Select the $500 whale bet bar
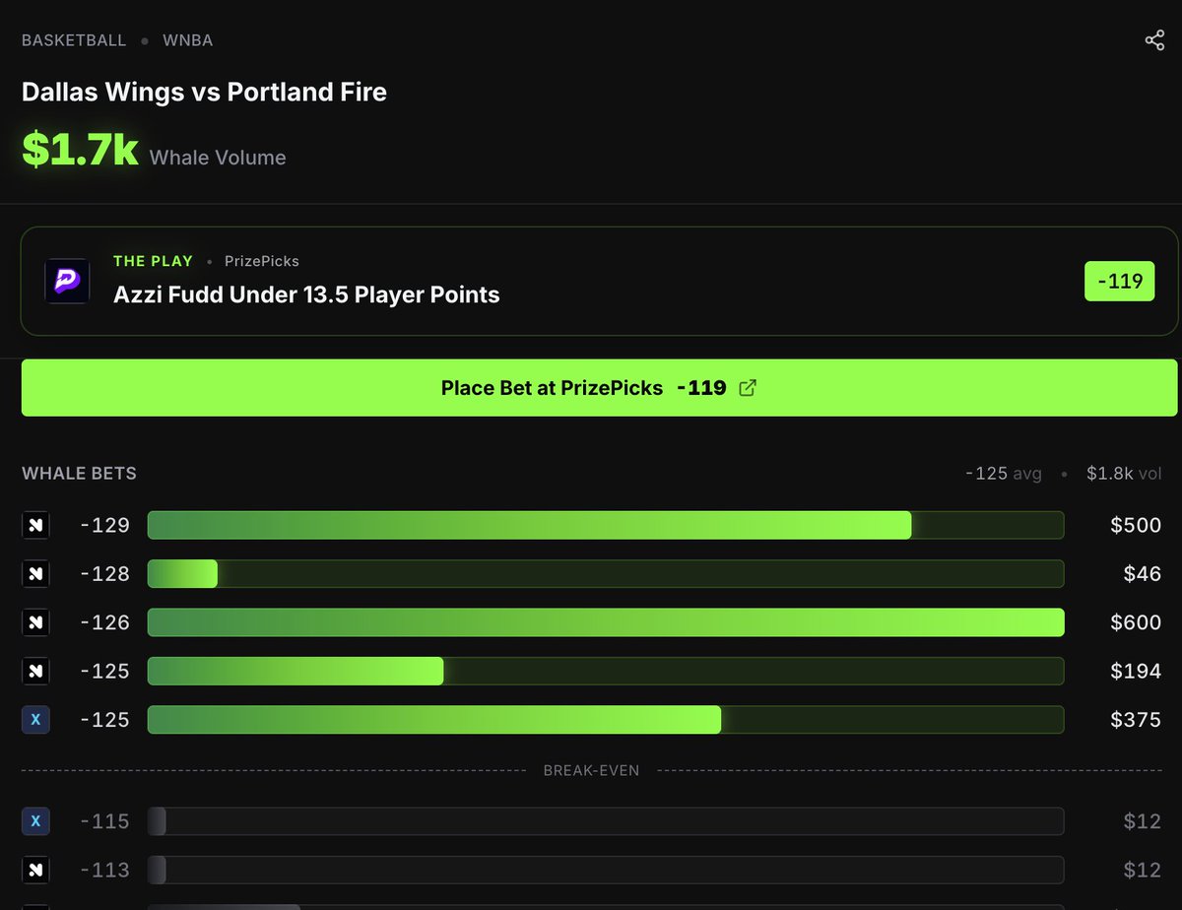 606,525
